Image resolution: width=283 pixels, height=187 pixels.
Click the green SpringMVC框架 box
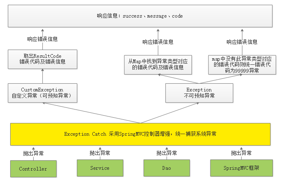[x=241, y=169]
